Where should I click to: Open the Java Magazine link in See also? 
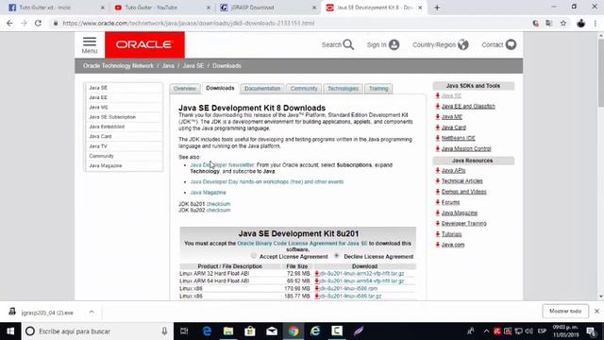[x=208, y=193]
